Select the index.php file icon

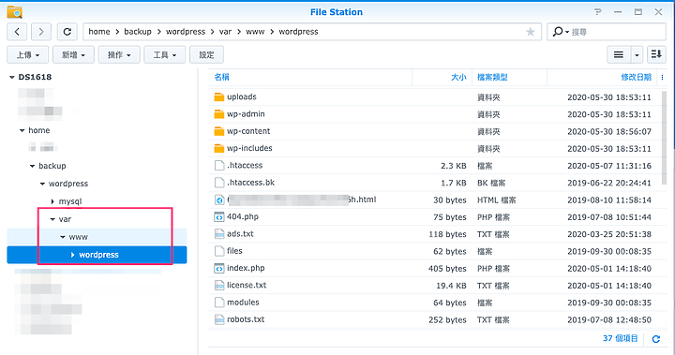[219, 268]
